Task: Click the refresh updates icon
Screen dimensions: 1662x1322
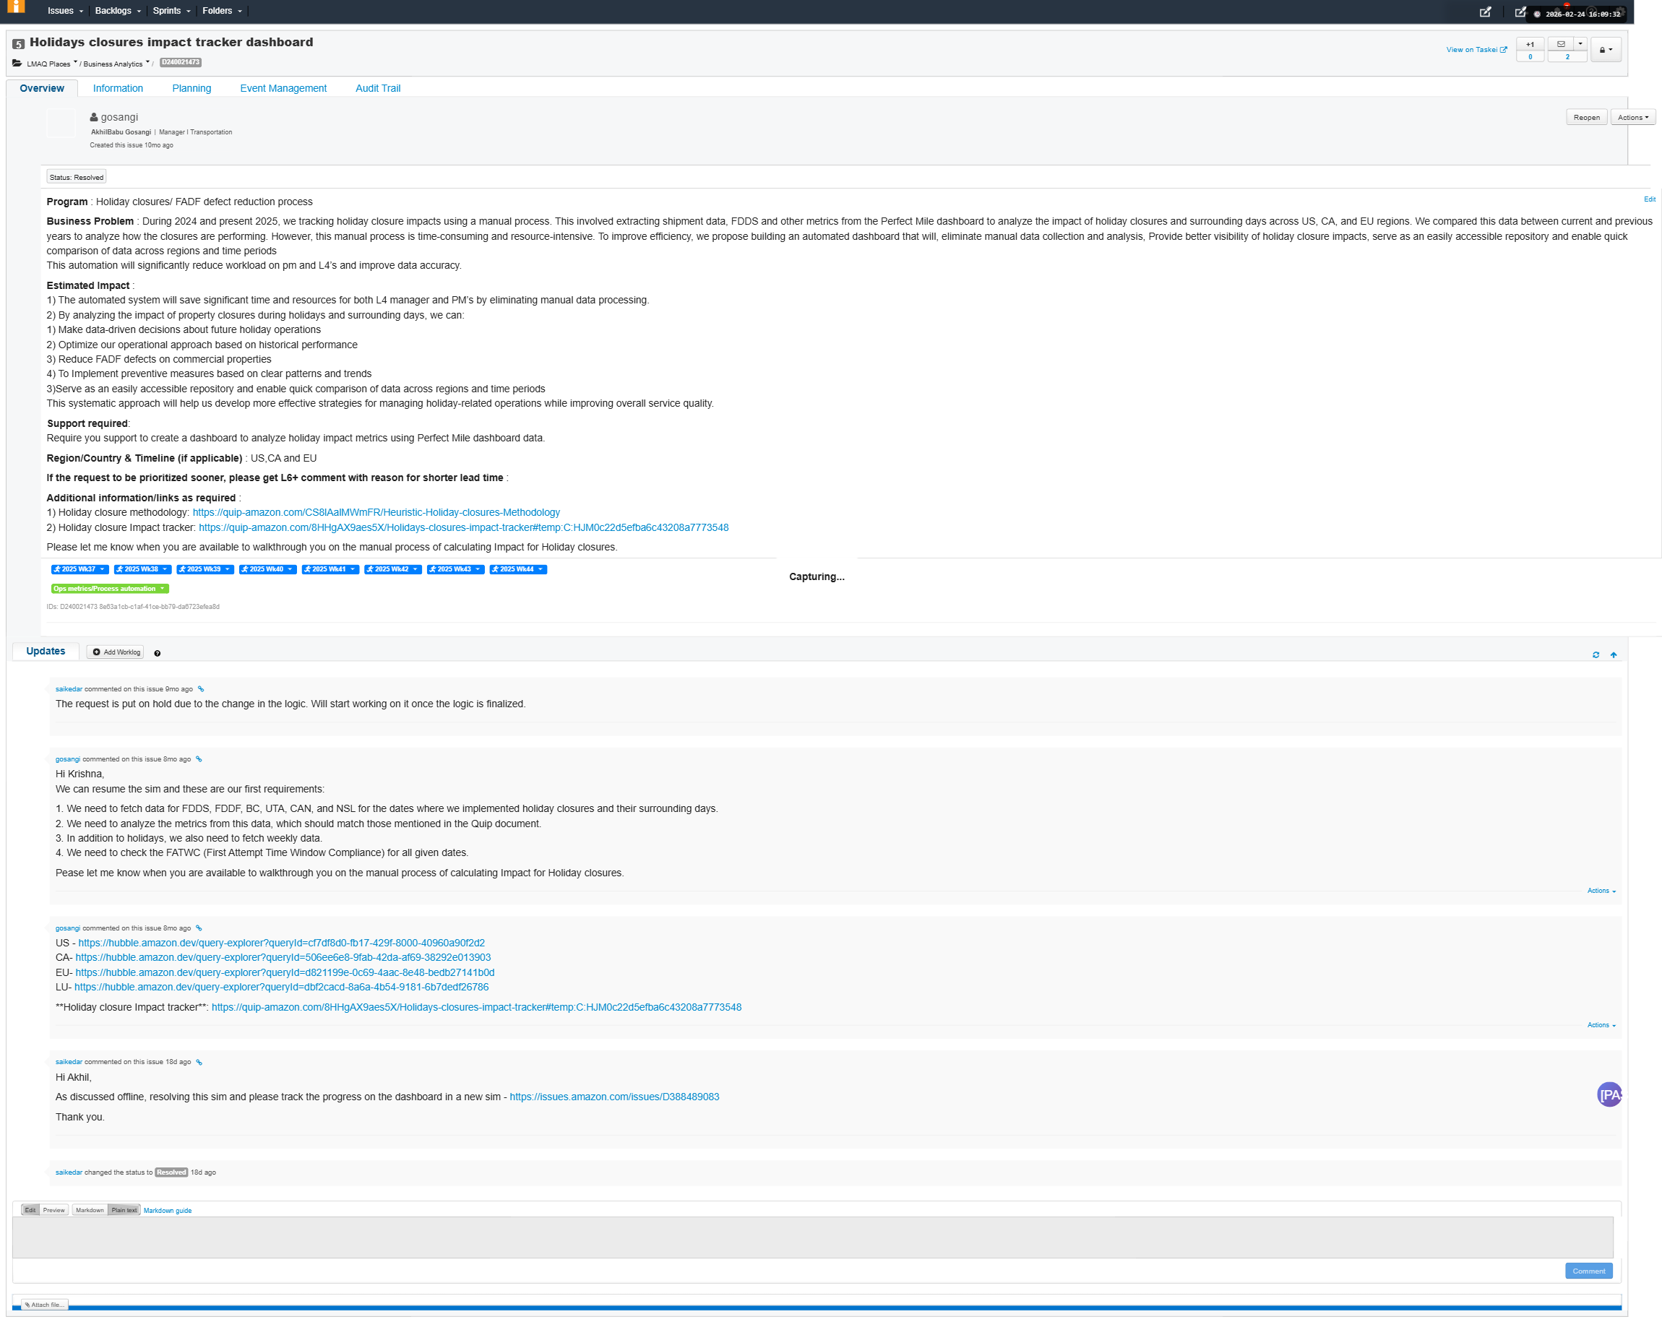Action: point(1595,654)
